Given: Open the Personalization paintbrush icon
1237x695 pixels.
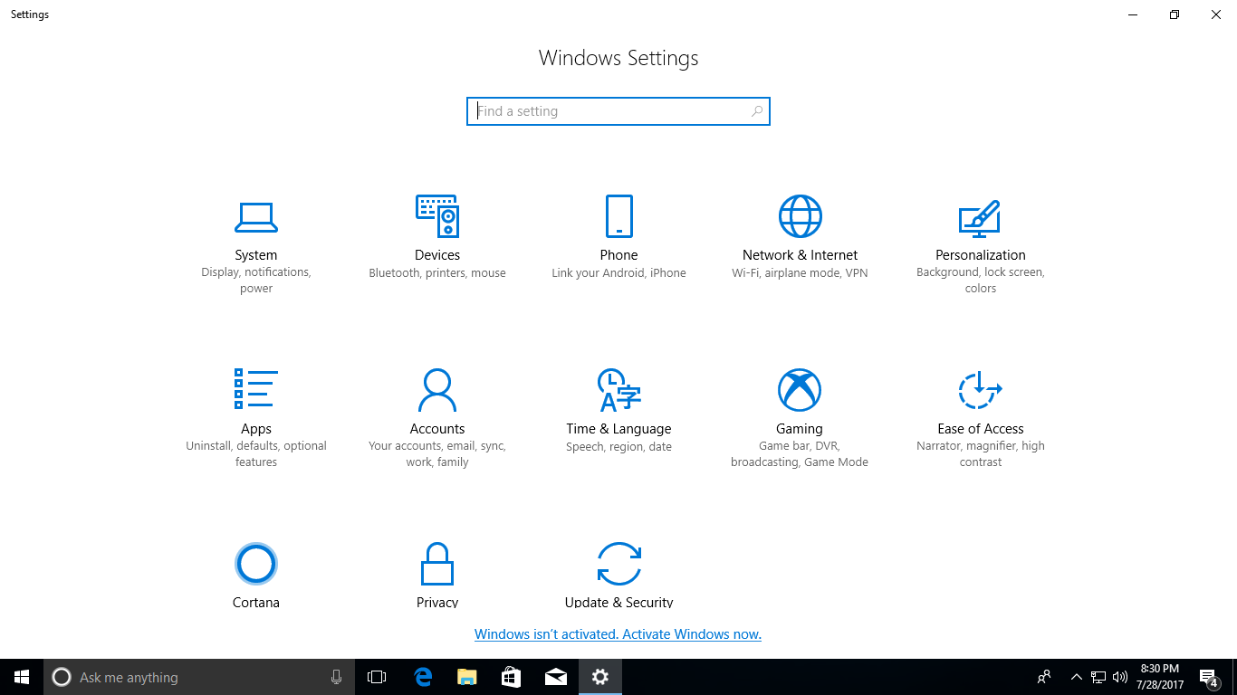Looking at the screenshot, I should [980, 217].
